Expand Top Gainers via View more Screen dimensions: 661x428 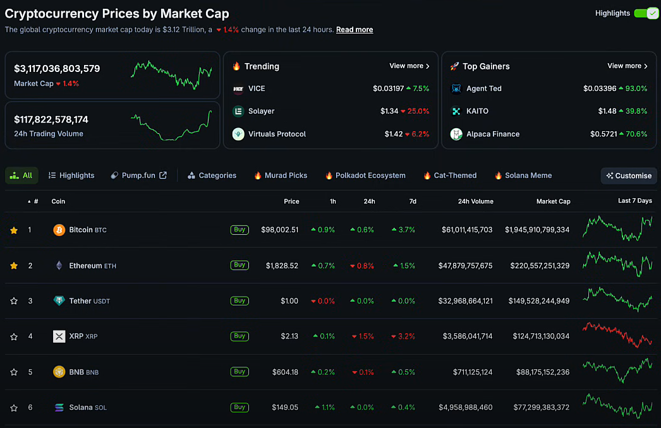pos(628,66)
